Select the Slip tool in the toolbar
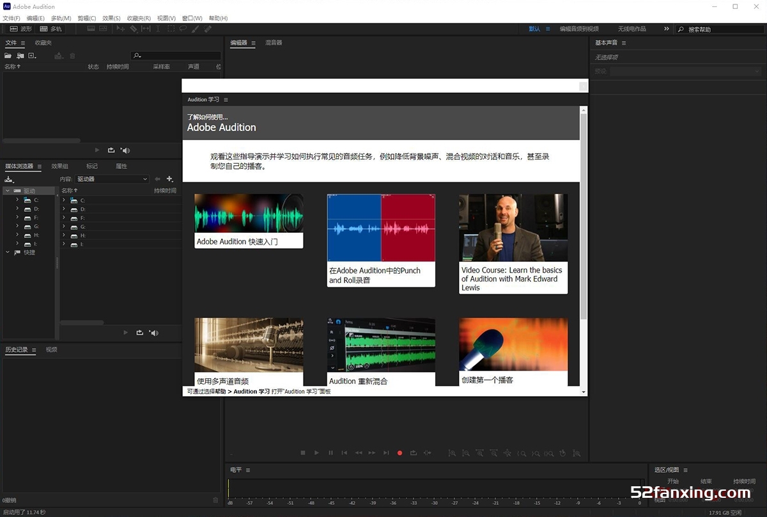Viewport: 767px width, 517px height. tap(146, 29)
